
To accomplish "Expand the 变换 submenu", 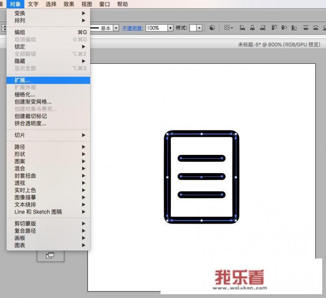I will coord(48,13).
